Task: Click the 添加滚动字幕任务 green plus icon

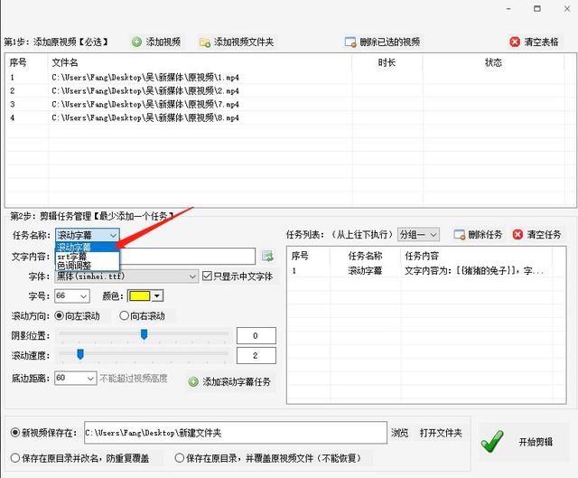Action: pos(192,382)
